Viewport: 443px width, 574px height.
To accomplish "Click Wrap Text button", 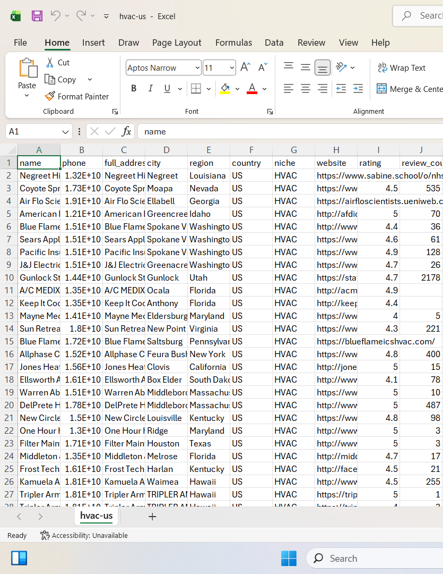I will [402, 67].
